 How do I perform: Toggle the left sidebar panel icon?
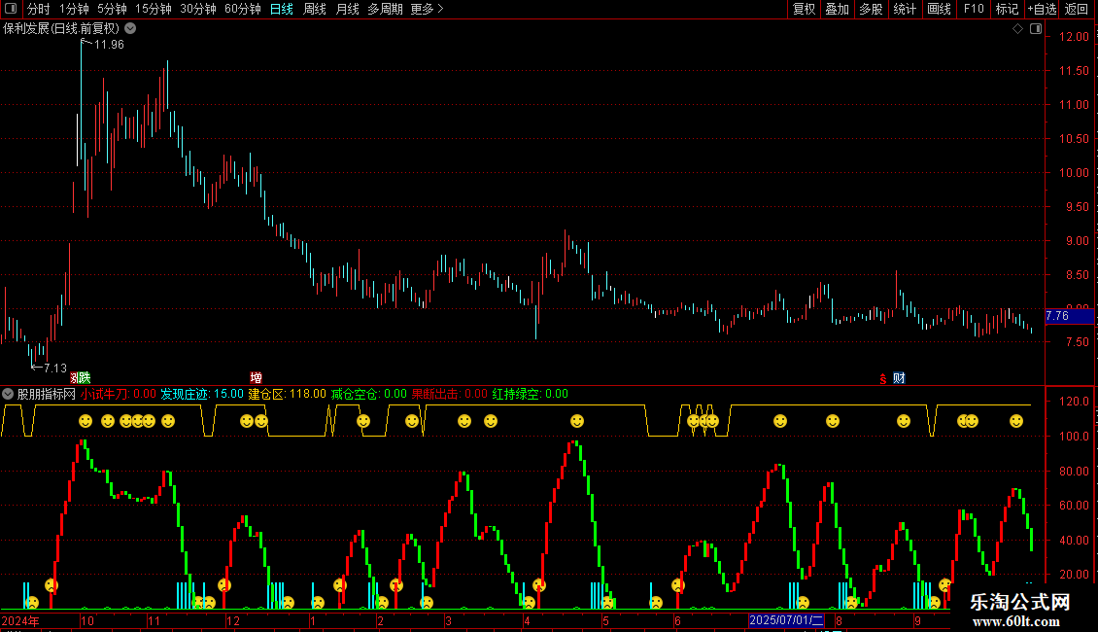pos(11,9)
